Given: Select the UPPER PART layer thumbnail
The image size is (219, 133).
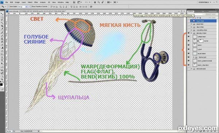Looking at the screenshot, I should coord(195,37).
